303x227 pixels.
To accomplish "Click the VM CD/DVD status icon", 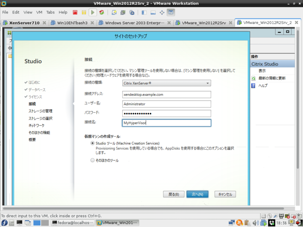I will point(270,216).
